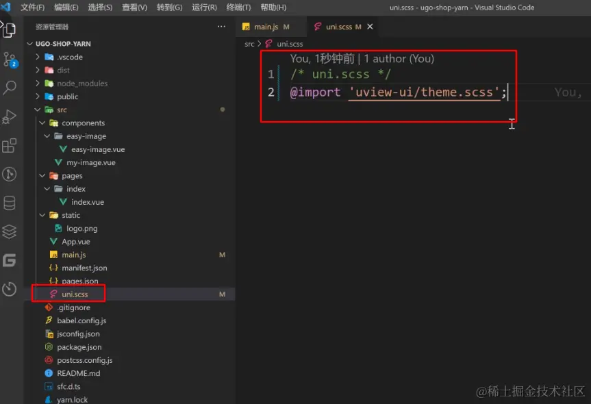Expand the public folder
The image size is (591, 404).
(x=37, y=97)
